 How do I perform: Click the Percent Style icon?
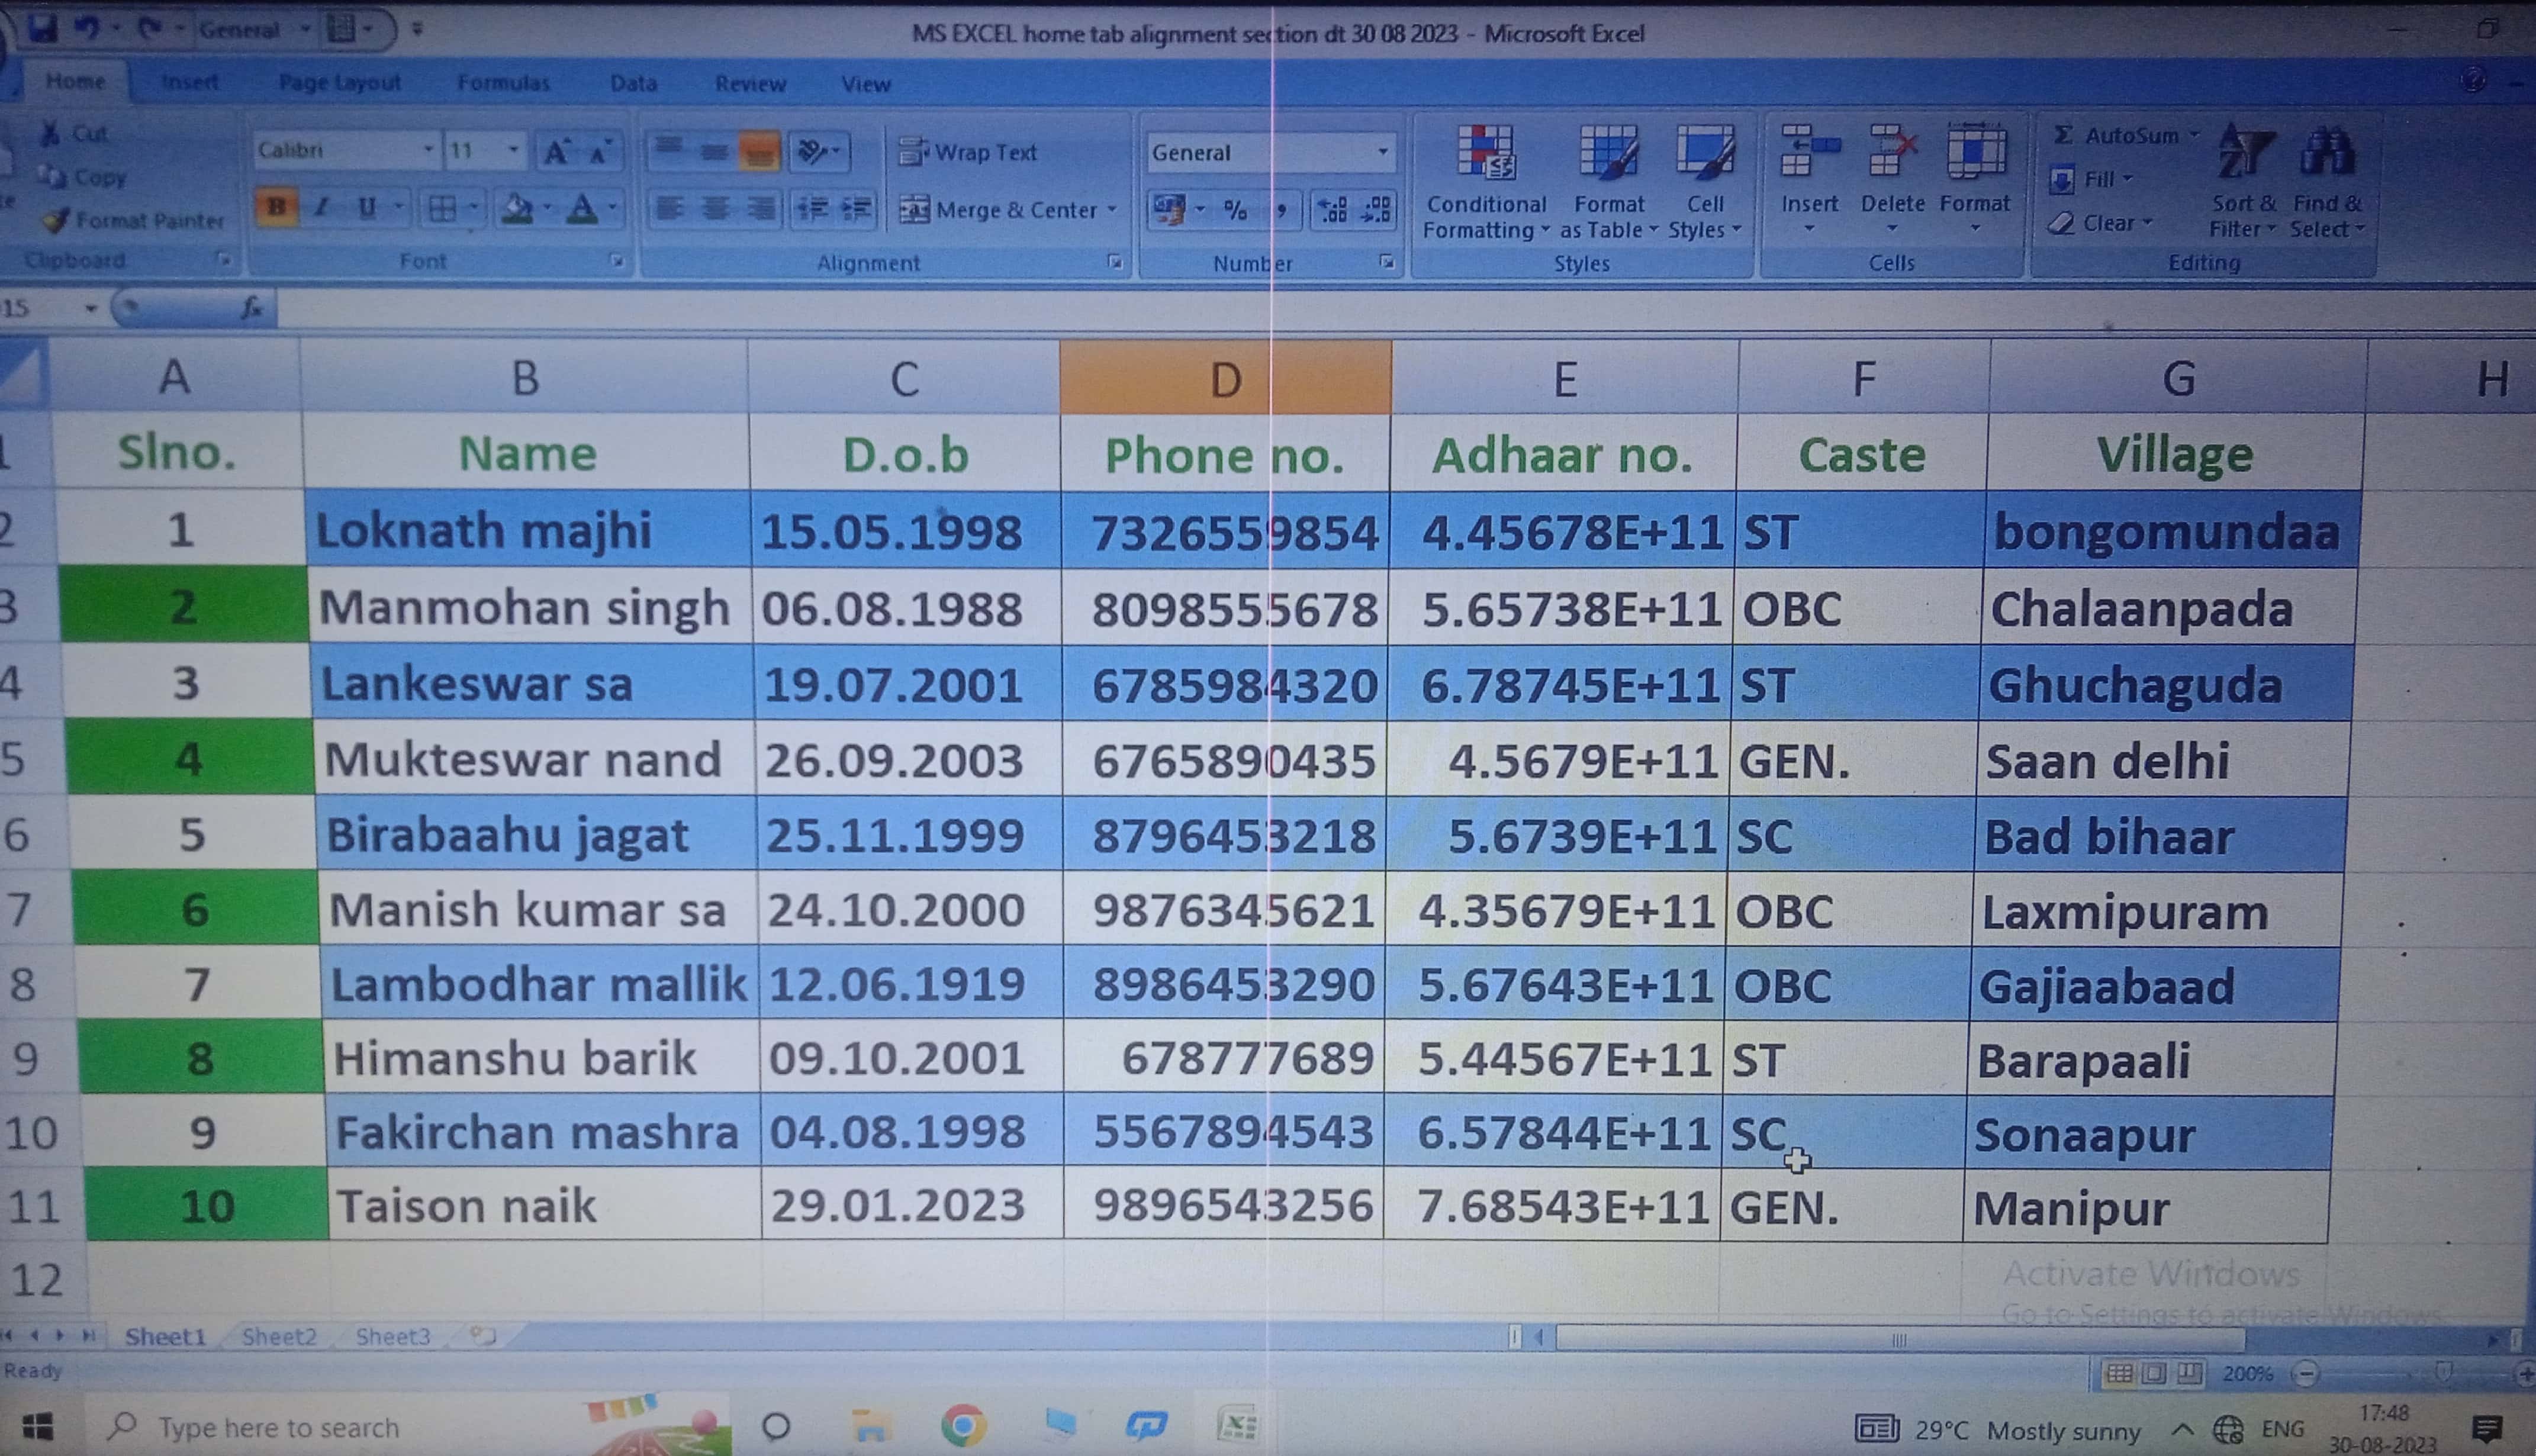tap(1236, 210)
